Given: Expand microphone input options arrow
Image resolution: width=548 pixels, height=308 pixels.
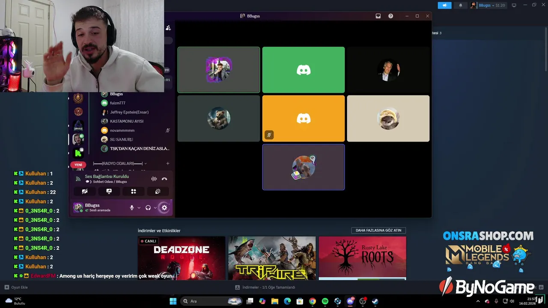Looking at the screenshot, I should 139,208.
